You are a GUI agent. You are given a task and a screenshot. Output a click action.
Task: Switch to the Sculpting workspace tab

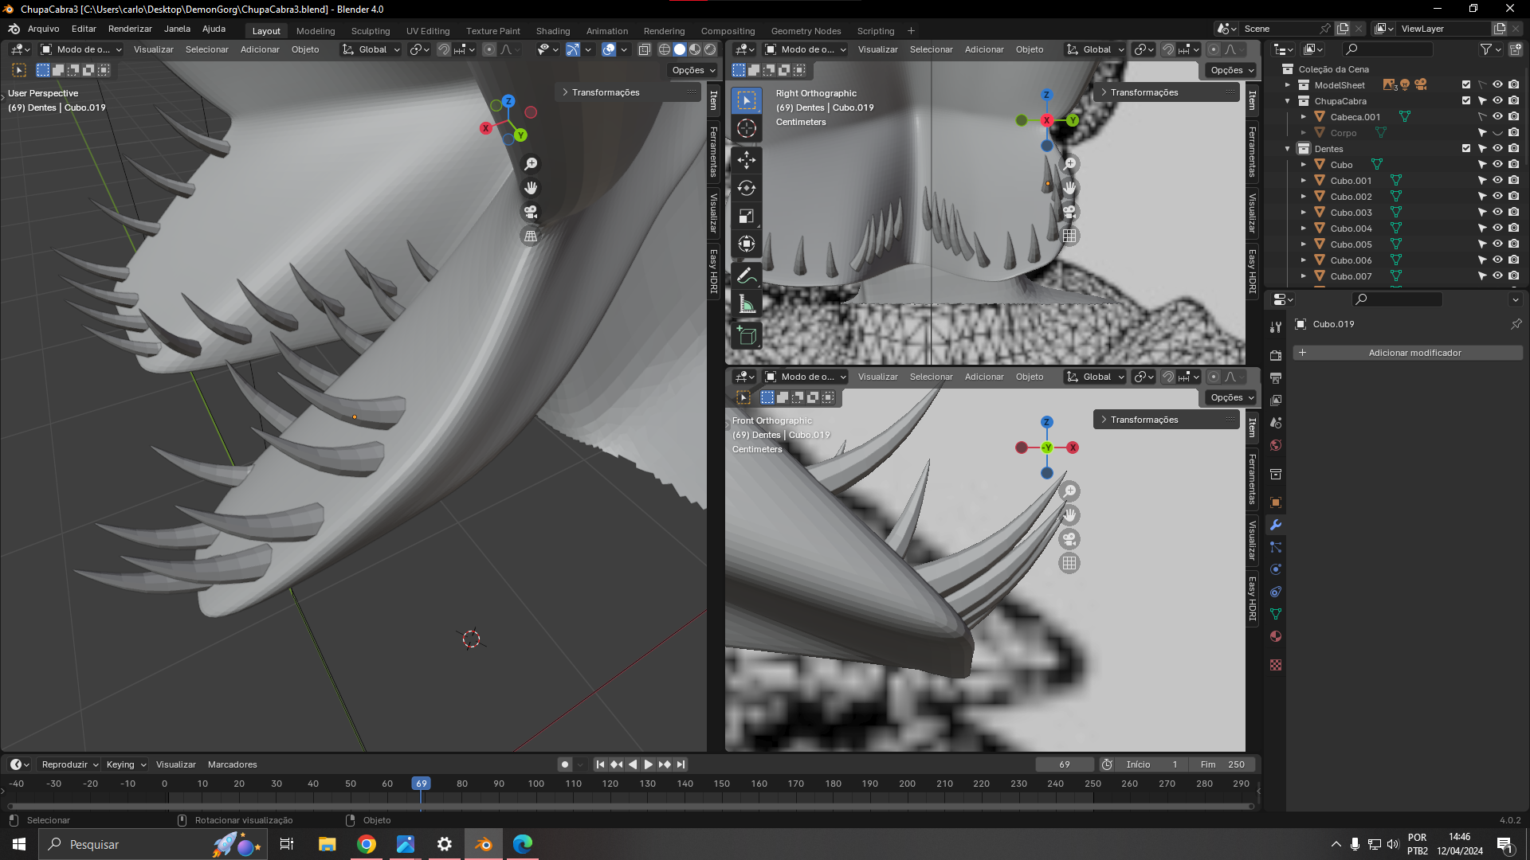(x=370, y=31)
